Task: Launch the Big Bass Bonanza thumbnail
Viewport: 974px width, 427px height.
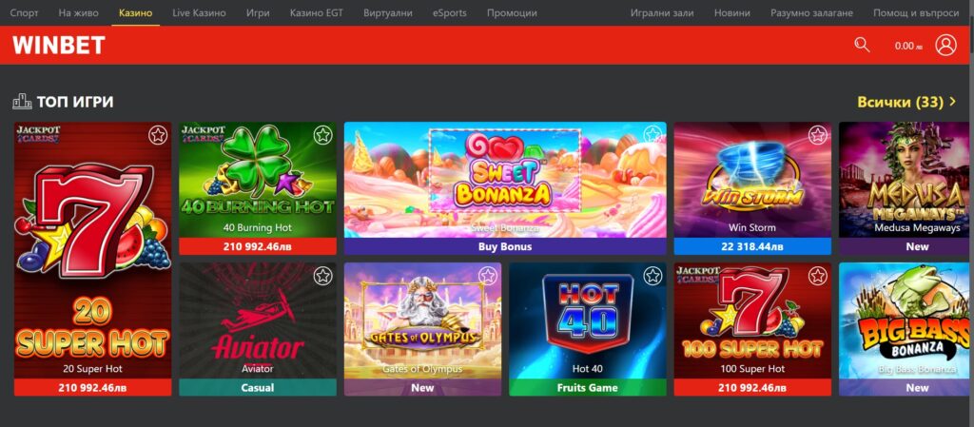Action: point(905,320)
